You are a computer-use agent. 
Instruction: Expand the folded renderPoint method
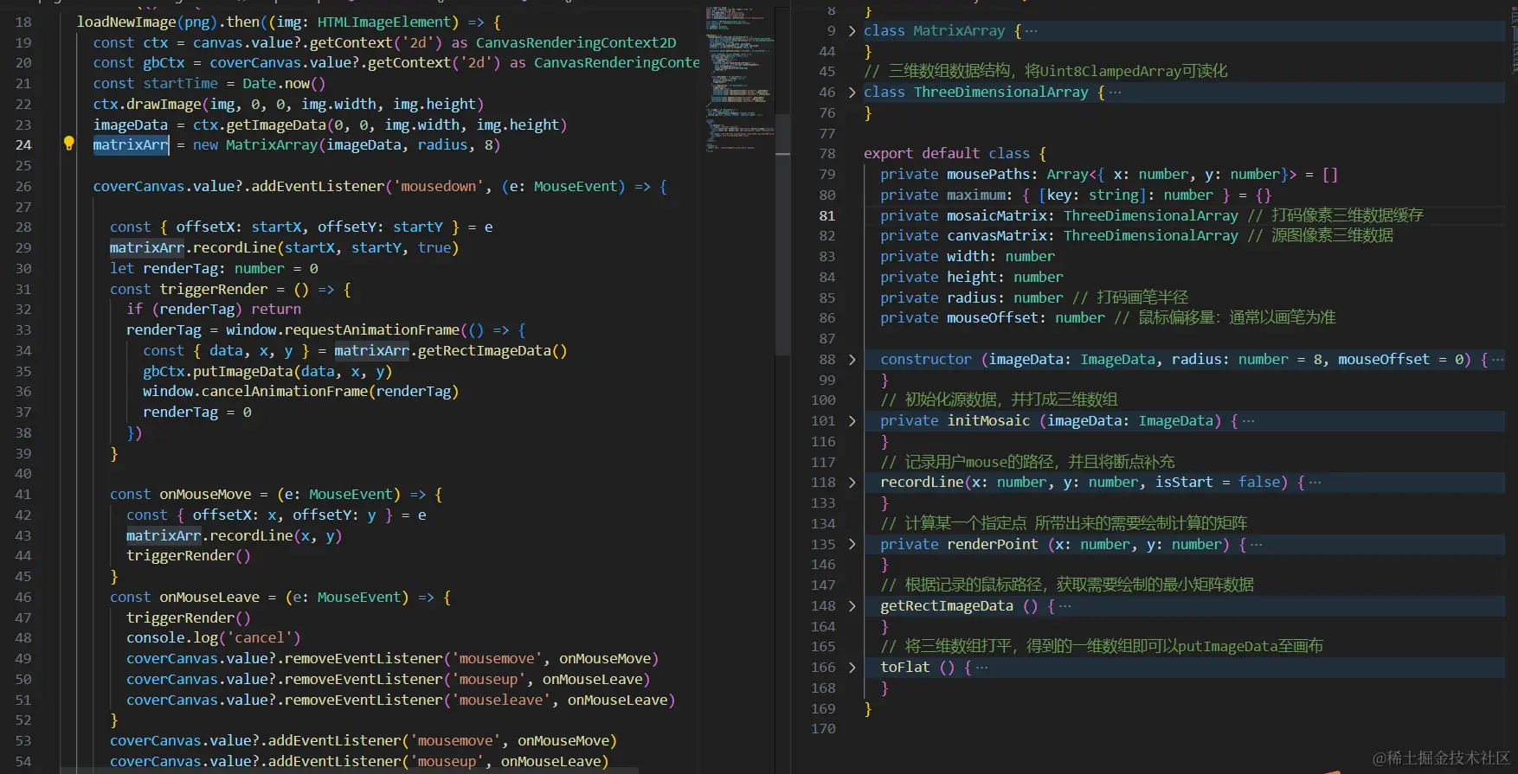pos(852,545)
